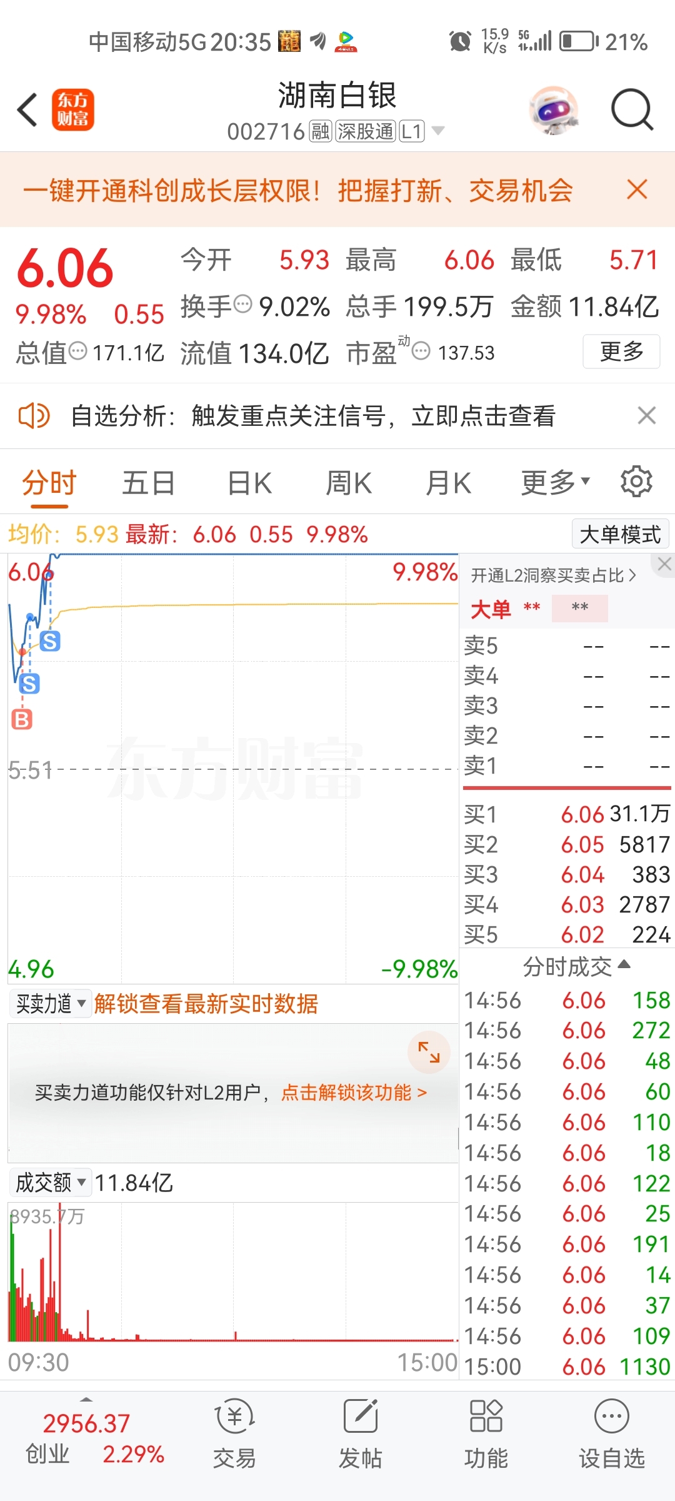
Task: Tap the large 6.06 current price
Action: click(65, 269)
